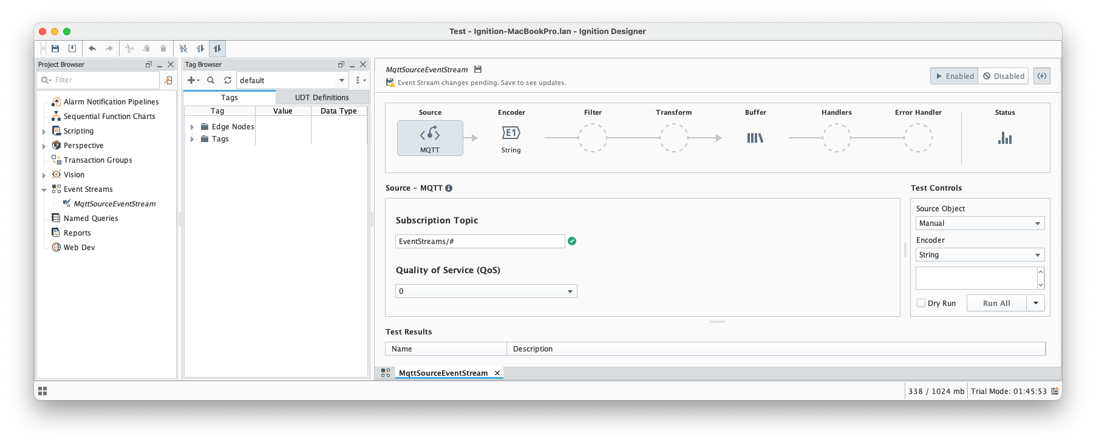1096x445 pixels.
Task: Open the Status chart icon
Action: (x=1005, y=138)
